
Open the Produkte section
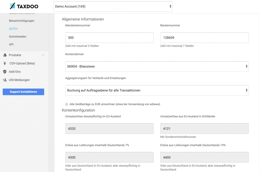[x=15, y=55]
